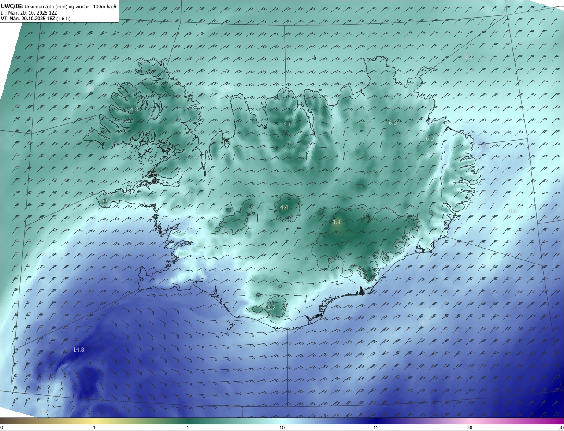Click the faint 10.9 value southeast of Iceland

pyautogui.click(x=424, y=323)
